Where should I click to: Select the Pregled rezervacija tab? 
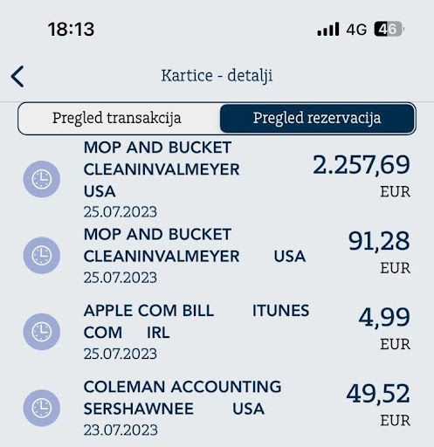click(x=317, y=119)
